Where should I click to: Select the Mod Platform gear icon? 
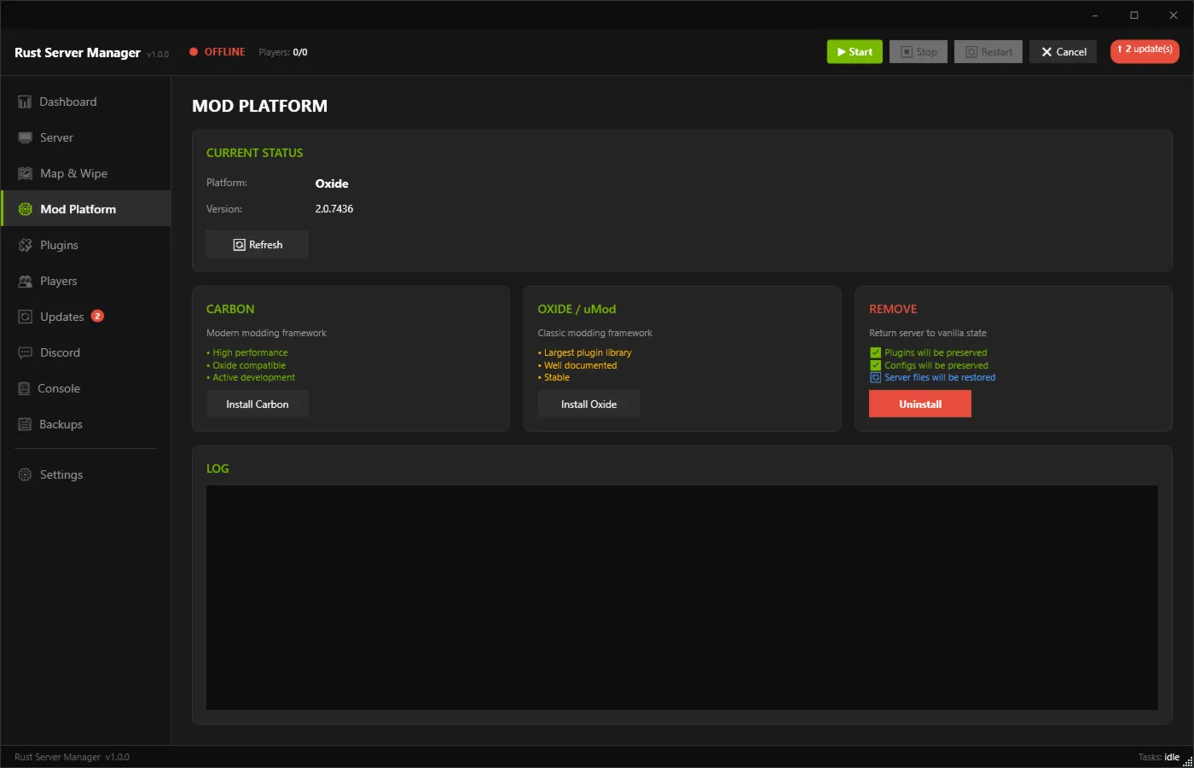(x=25, y=209)
